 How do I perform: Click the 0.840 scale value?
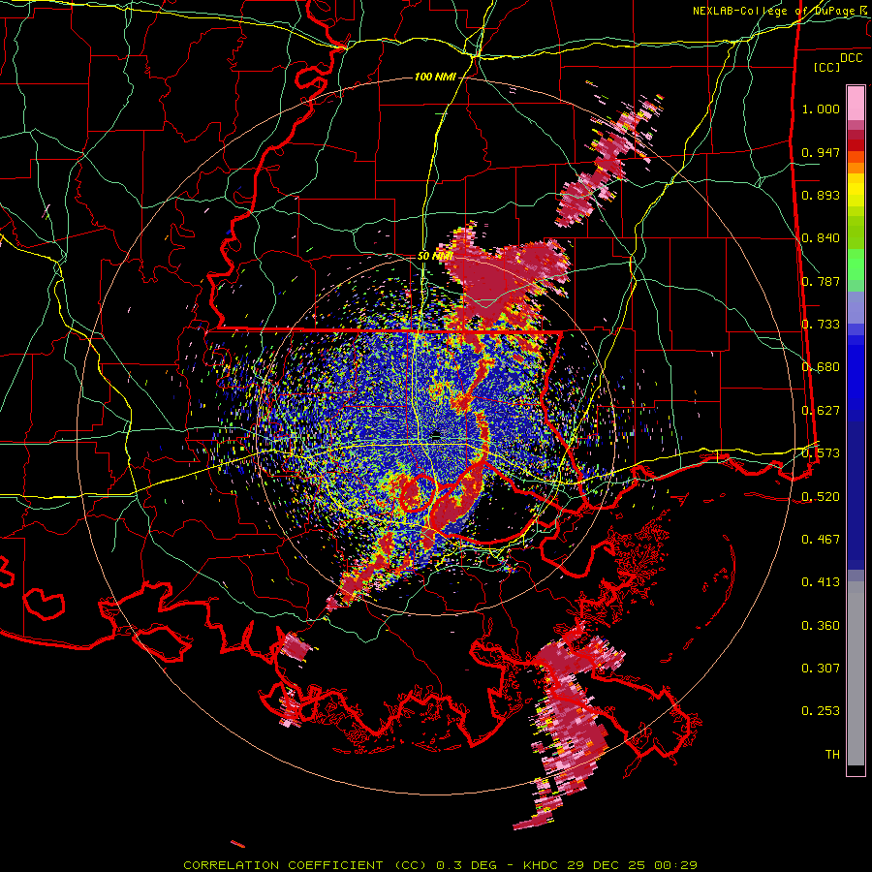click(821, 238)
